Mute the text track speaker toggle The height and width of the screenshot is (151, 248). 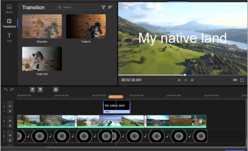pyautogui.click(x=10, y=106)
